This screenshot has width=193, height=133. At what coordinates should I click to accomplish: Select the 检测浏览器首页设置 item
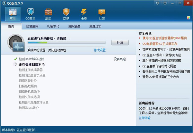pos(32,75)
